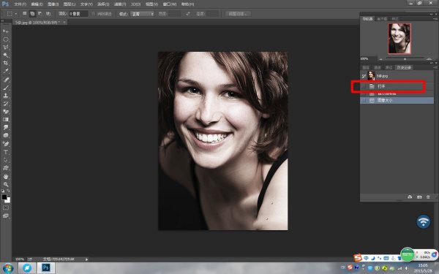Open the 图像(I) menu
Image resolution: width=439 pixels, height=274 pixels.
(53, 4)
